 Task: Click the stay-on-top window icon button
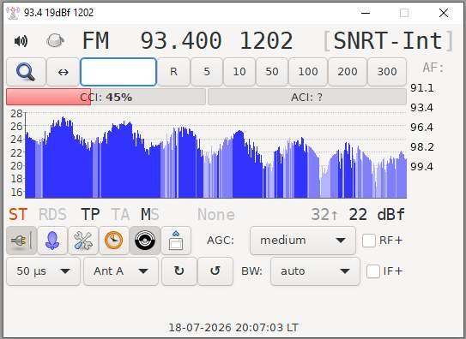click(x=176, y=241)
